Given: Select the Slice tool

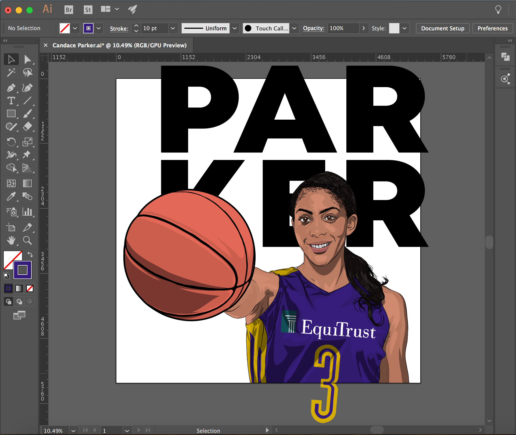Looking at the screenshot, I should pyautogui.click(x=27, y=227).
